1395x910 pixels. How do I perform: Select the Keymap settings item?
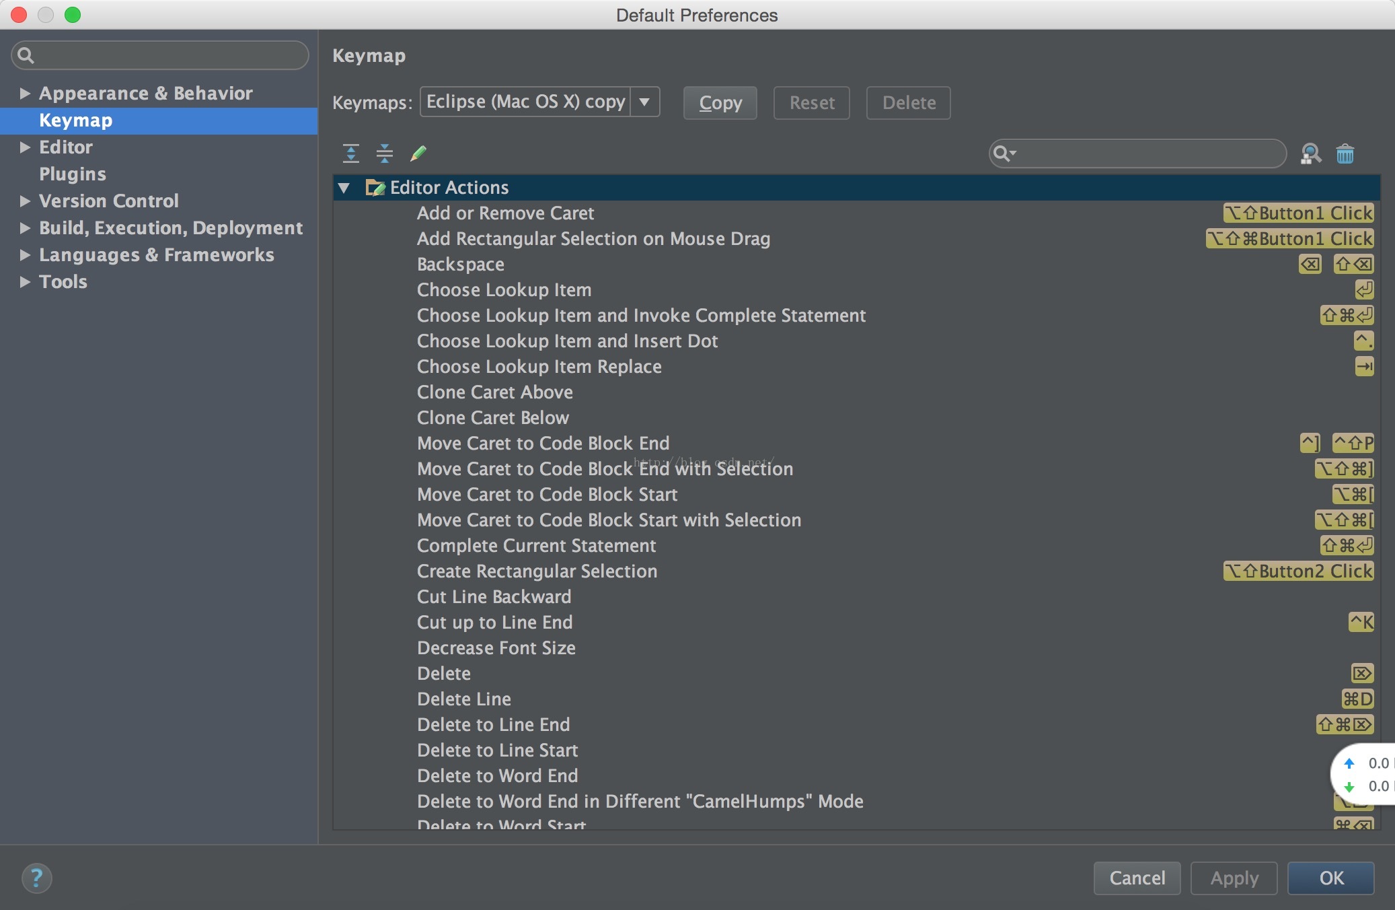pos(75,120)
